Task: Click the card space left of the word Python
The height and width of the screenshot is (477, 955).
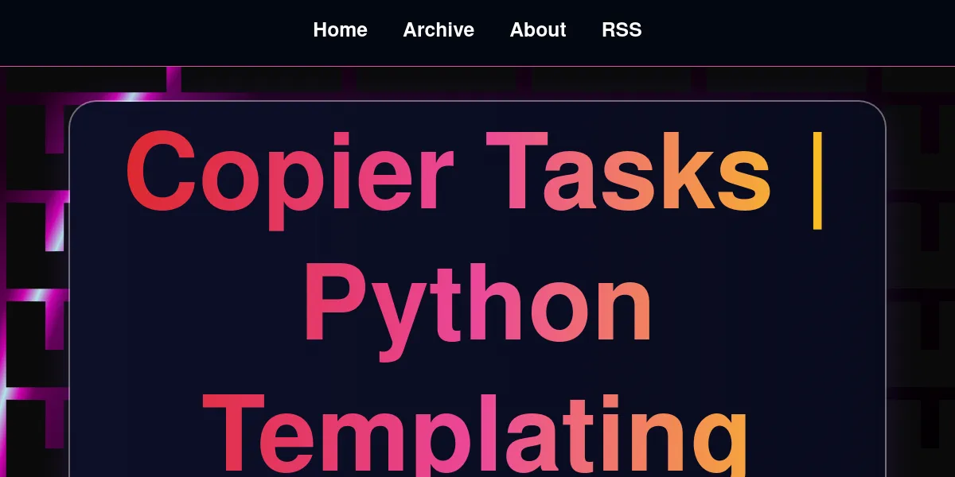Action: click(183, 306)
